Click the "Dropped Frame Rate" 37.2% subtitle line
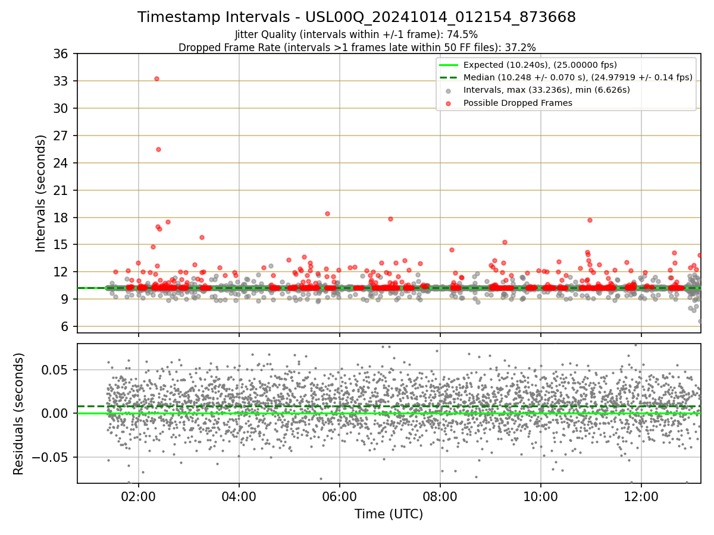Screen dimensions: 714x535 [x=356, y=48]
